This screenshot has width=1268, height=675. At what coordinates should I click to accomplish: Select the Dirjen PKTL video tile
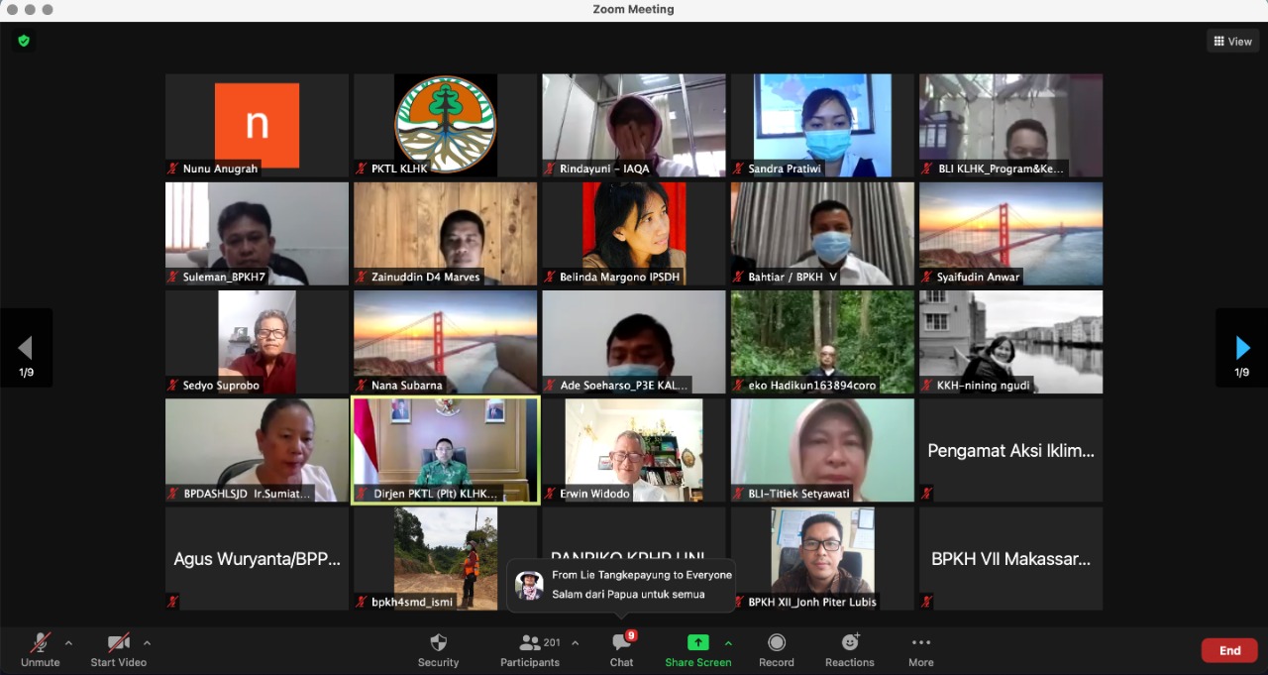click(x=445, y=450)
